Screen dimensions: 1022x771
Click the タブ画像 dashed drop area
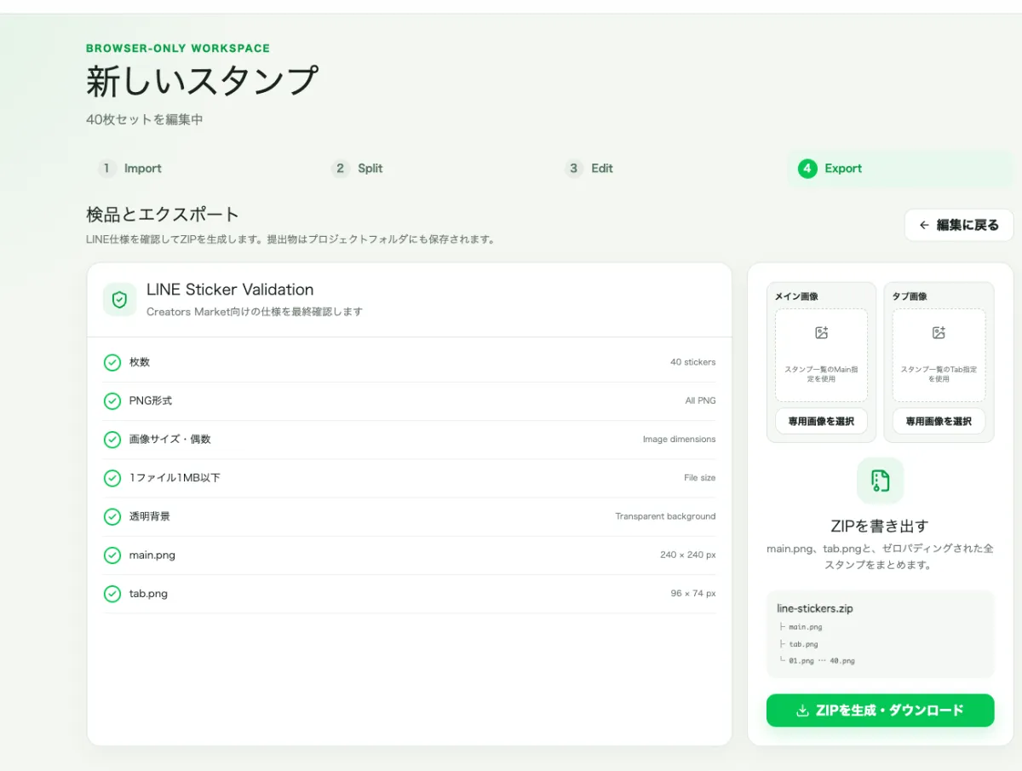(x=939, y=355)
